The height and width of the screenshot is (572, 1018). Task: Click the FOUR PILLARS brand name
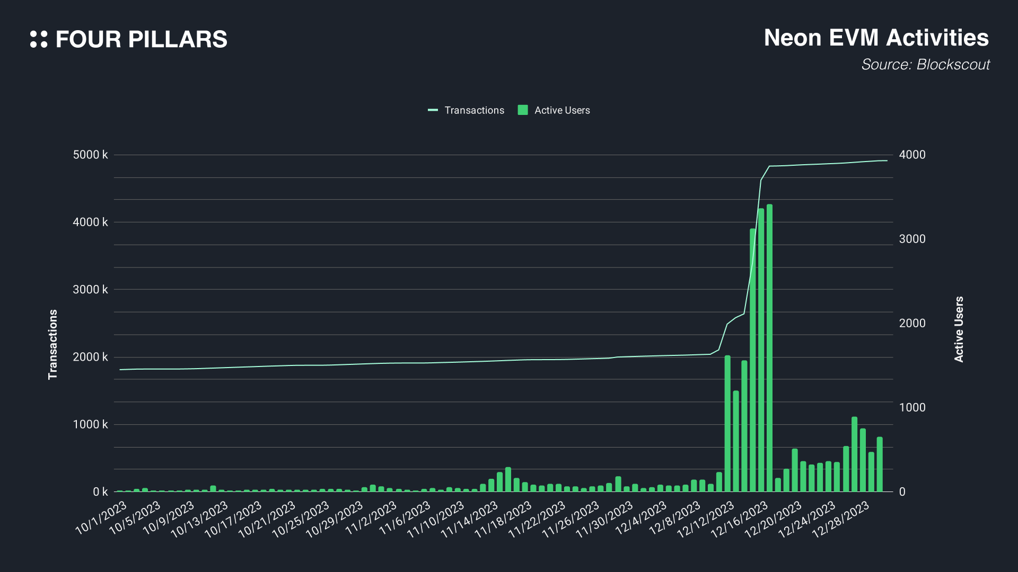click(x=141, y=40)
